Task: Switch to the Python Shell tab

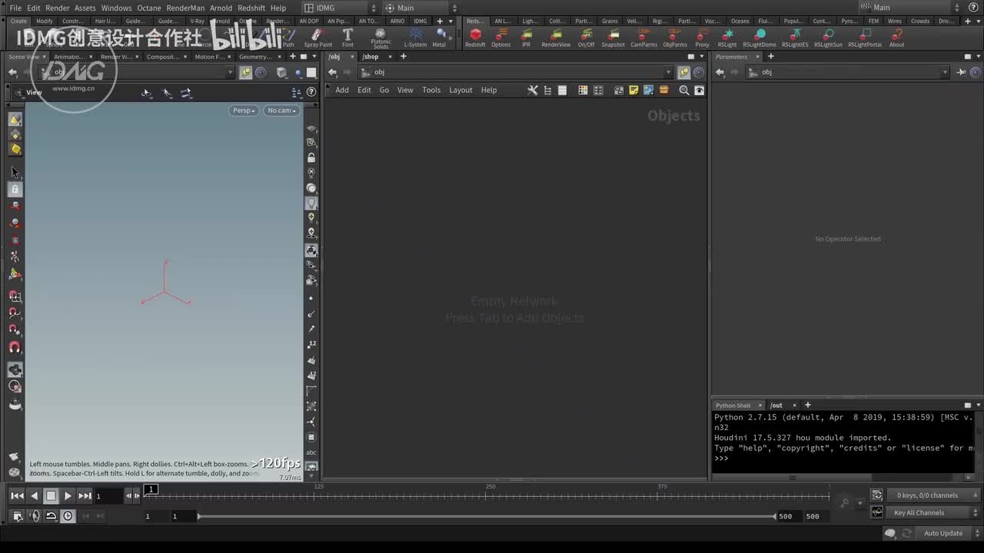Action: (x=733, y=406)
